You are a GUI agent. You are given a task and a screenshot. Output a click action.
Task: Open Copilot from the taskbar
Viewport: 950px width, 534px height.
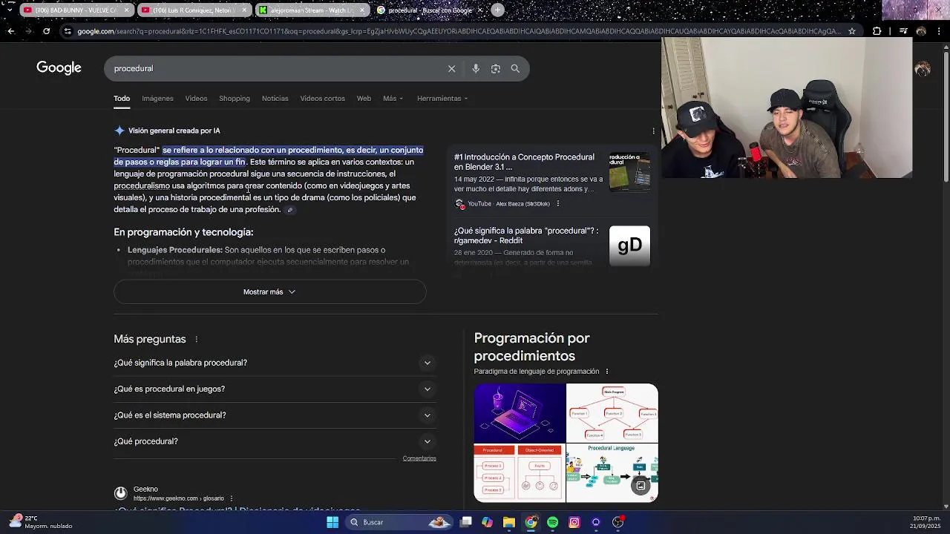[x=487, y=522]
